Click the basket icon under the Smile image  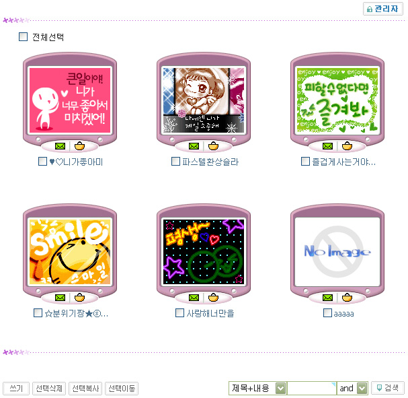(x=79, y=298)
